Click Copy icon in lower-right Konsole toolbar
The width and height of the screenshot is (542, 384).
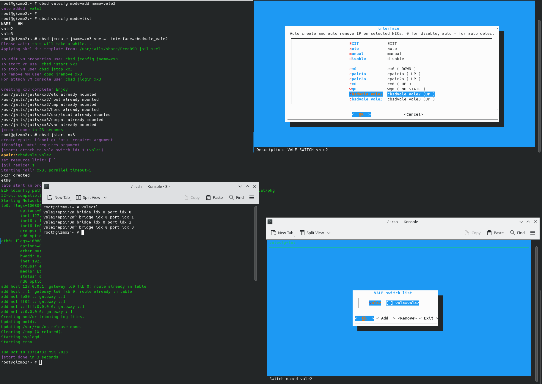tap(467, 233)
